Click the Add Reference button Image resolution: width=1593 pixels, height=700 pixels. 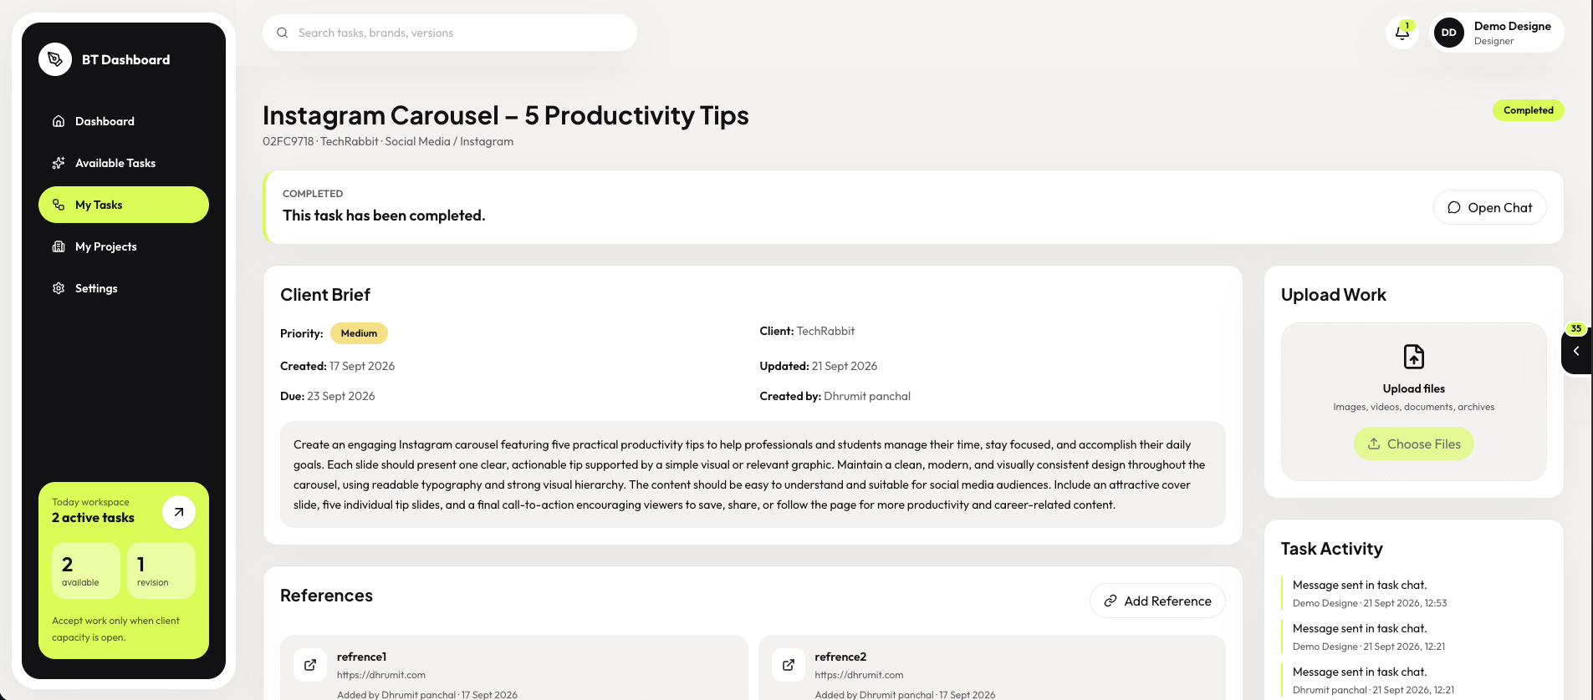coord(1157,601)
